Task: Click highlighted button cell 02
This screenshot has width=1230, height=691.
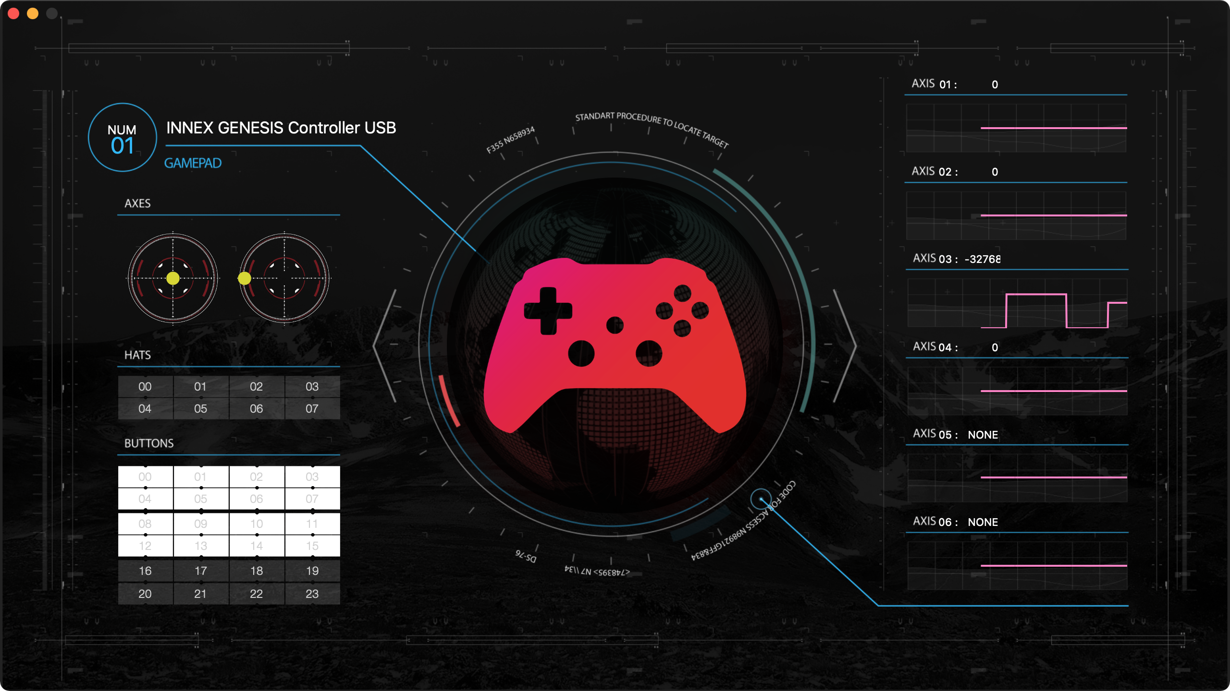Action: pyautogui.click(x=257, y=477)
